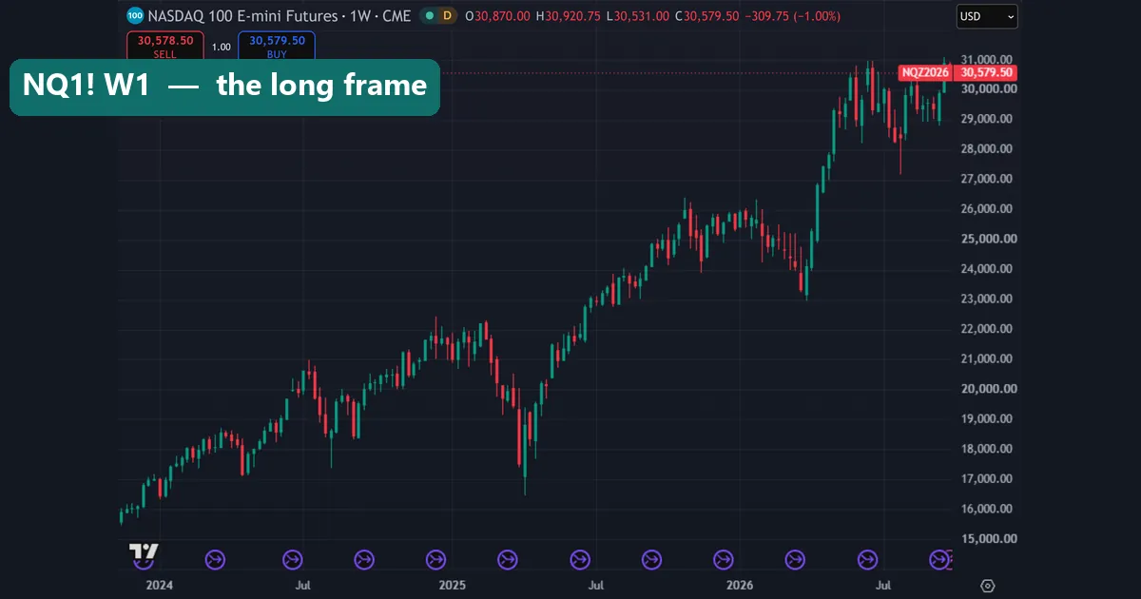The width and height of the screenshot is (1141, 599).
Task: Click the 19,000.00 price axis label
Action: tap(989, 418)
